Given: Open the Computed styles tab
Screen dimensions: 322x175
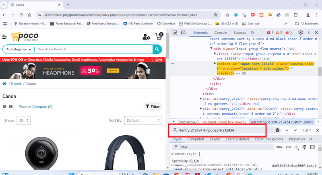Looking at the screenshot, I should (x=196, y=139).
